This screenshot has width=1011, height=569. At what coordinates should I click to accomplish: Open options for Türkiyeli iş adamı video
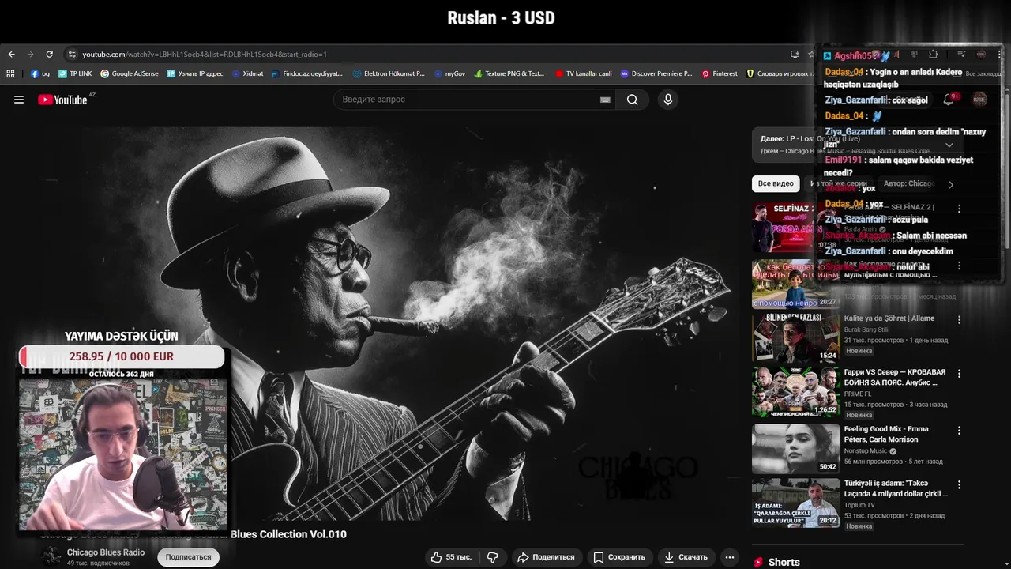(x=960, y=484)
